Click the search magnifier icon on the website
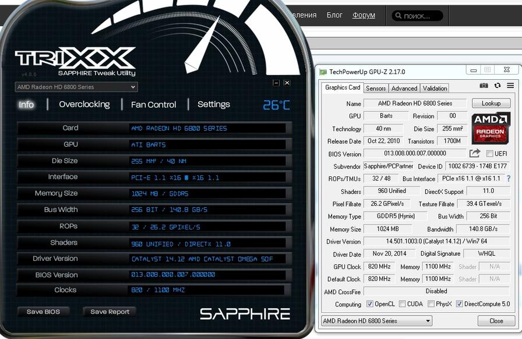The height and width of the screenshot is (339, 522). click(398, 15)
